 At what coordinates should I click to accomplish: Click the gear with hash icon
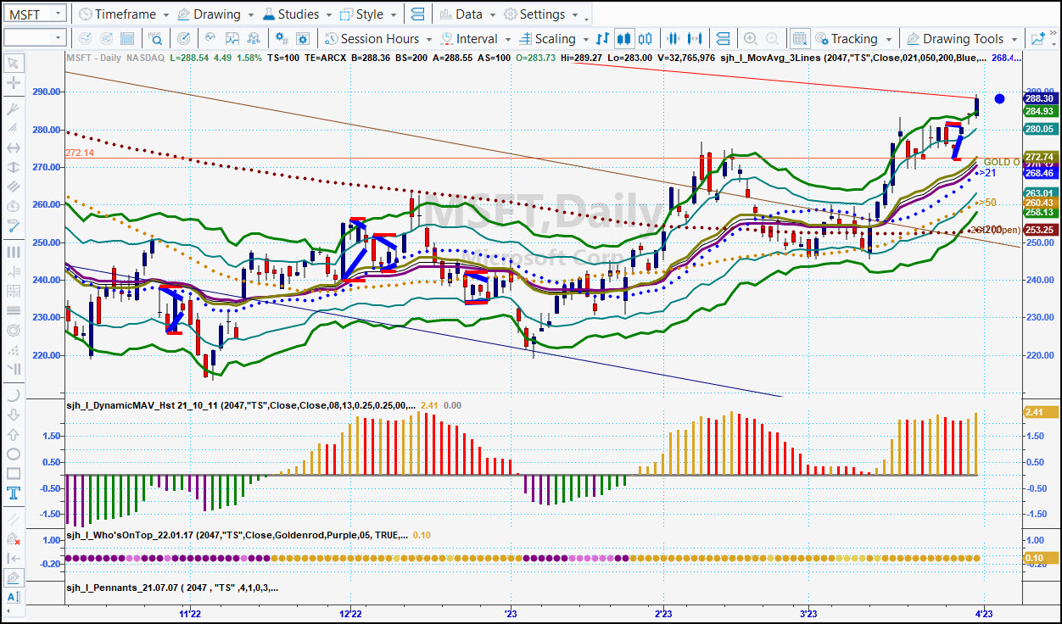click(282, 38)
